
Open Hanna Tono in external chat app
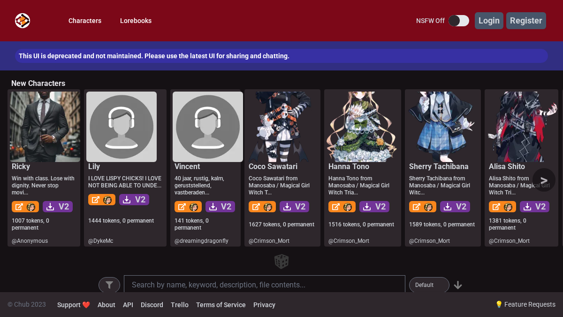click(342, 207)
